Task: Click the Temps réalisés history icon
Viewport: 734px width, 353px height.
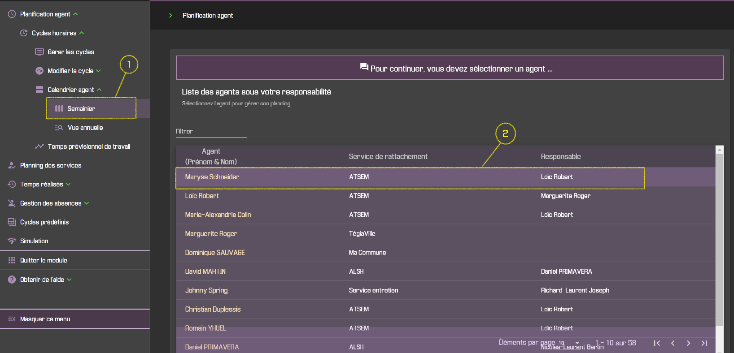Action: pos(12,184)
